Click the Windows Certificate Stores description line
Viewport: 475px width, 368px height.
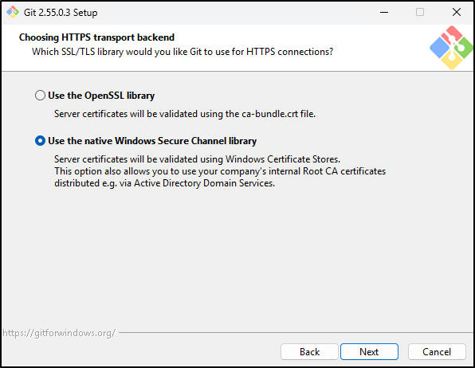click(197, 159)
